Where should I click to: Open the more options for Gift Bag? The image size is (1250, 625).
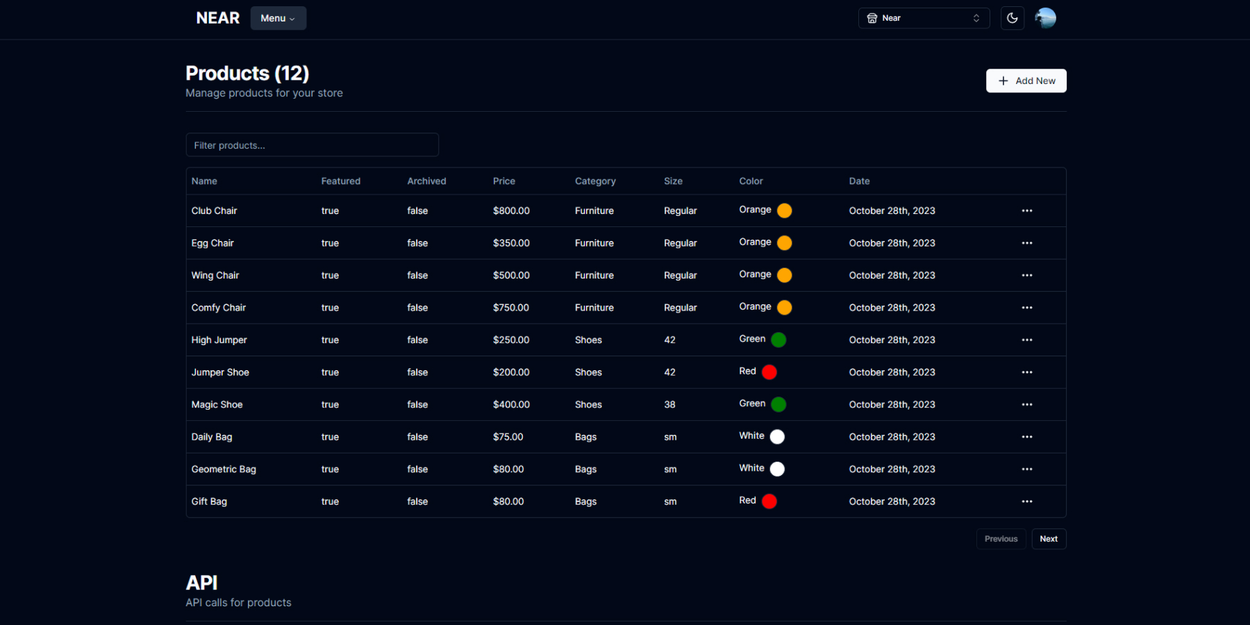[1026, 501]
